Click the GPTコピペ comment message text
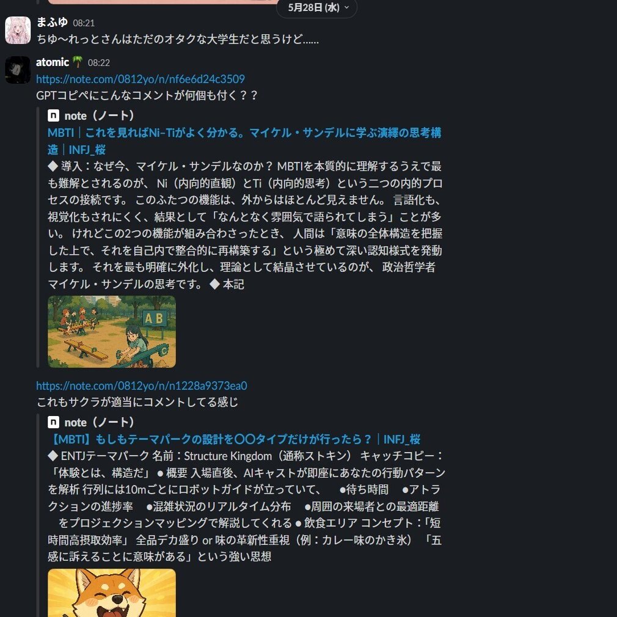617x617 pixels. pyautogui.click(x=147, y=95)
